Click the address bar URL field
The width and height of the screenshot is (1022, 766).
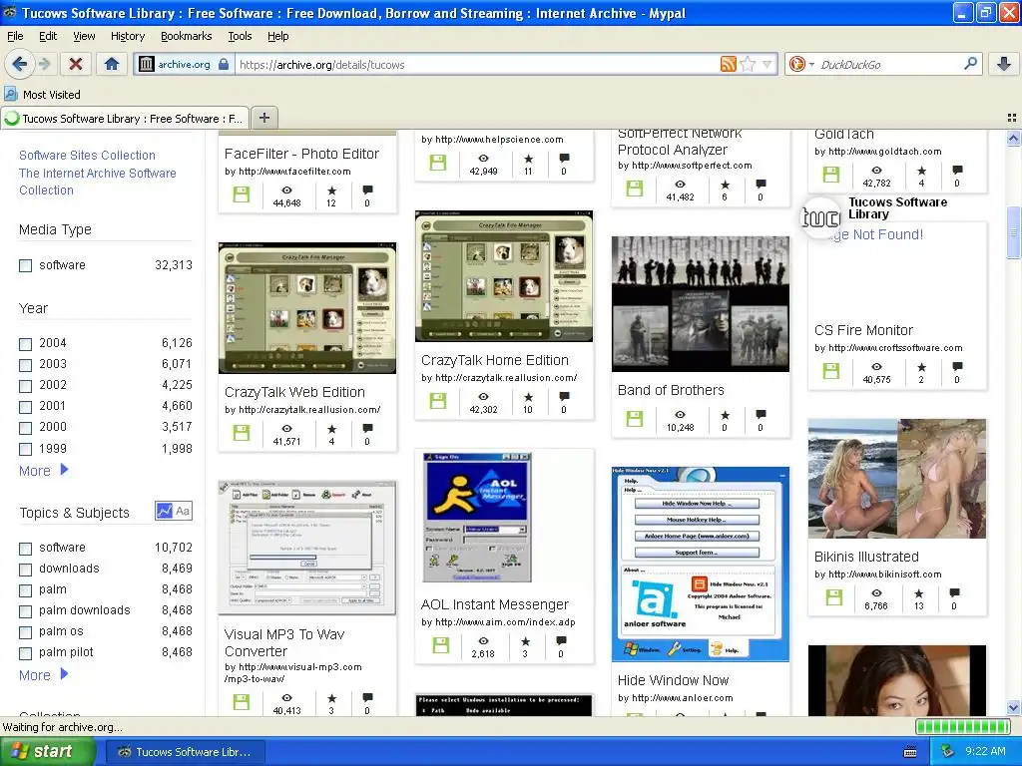coord(476,65)
